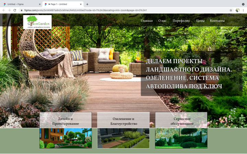
Task: Click the Озеленение и Благоустройство card title
Action: point(123,121)
